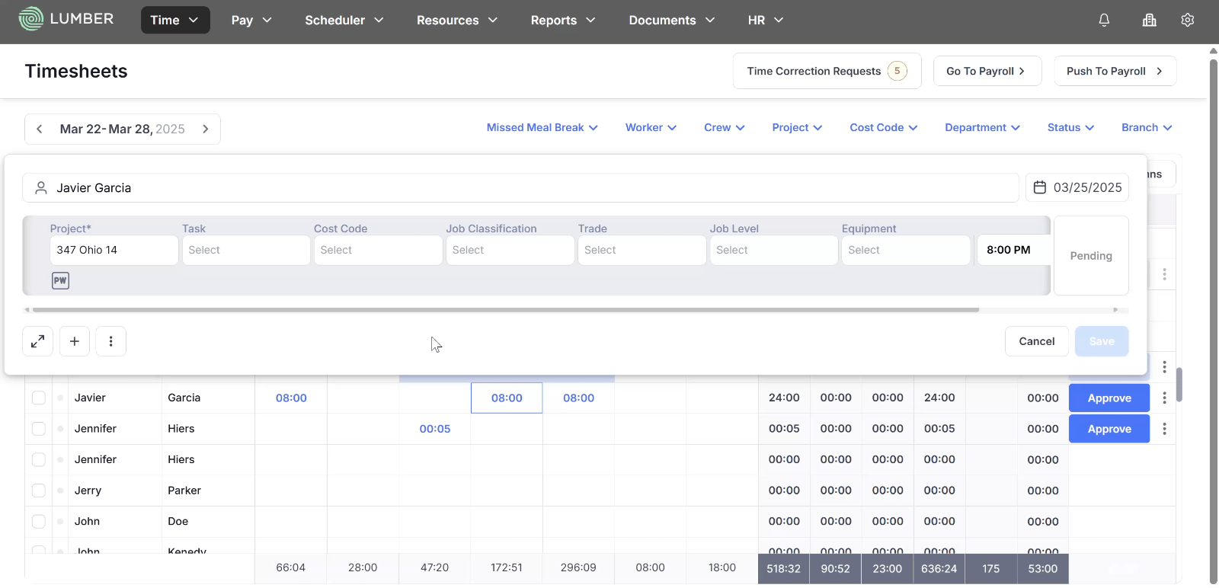
Task: Click the expand fullscreen arrows icon
Action: click(37, 341)
